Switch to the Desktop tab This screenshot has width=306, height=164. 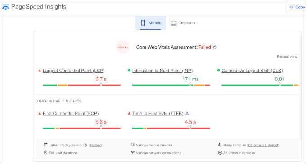(x=183, y=23)
